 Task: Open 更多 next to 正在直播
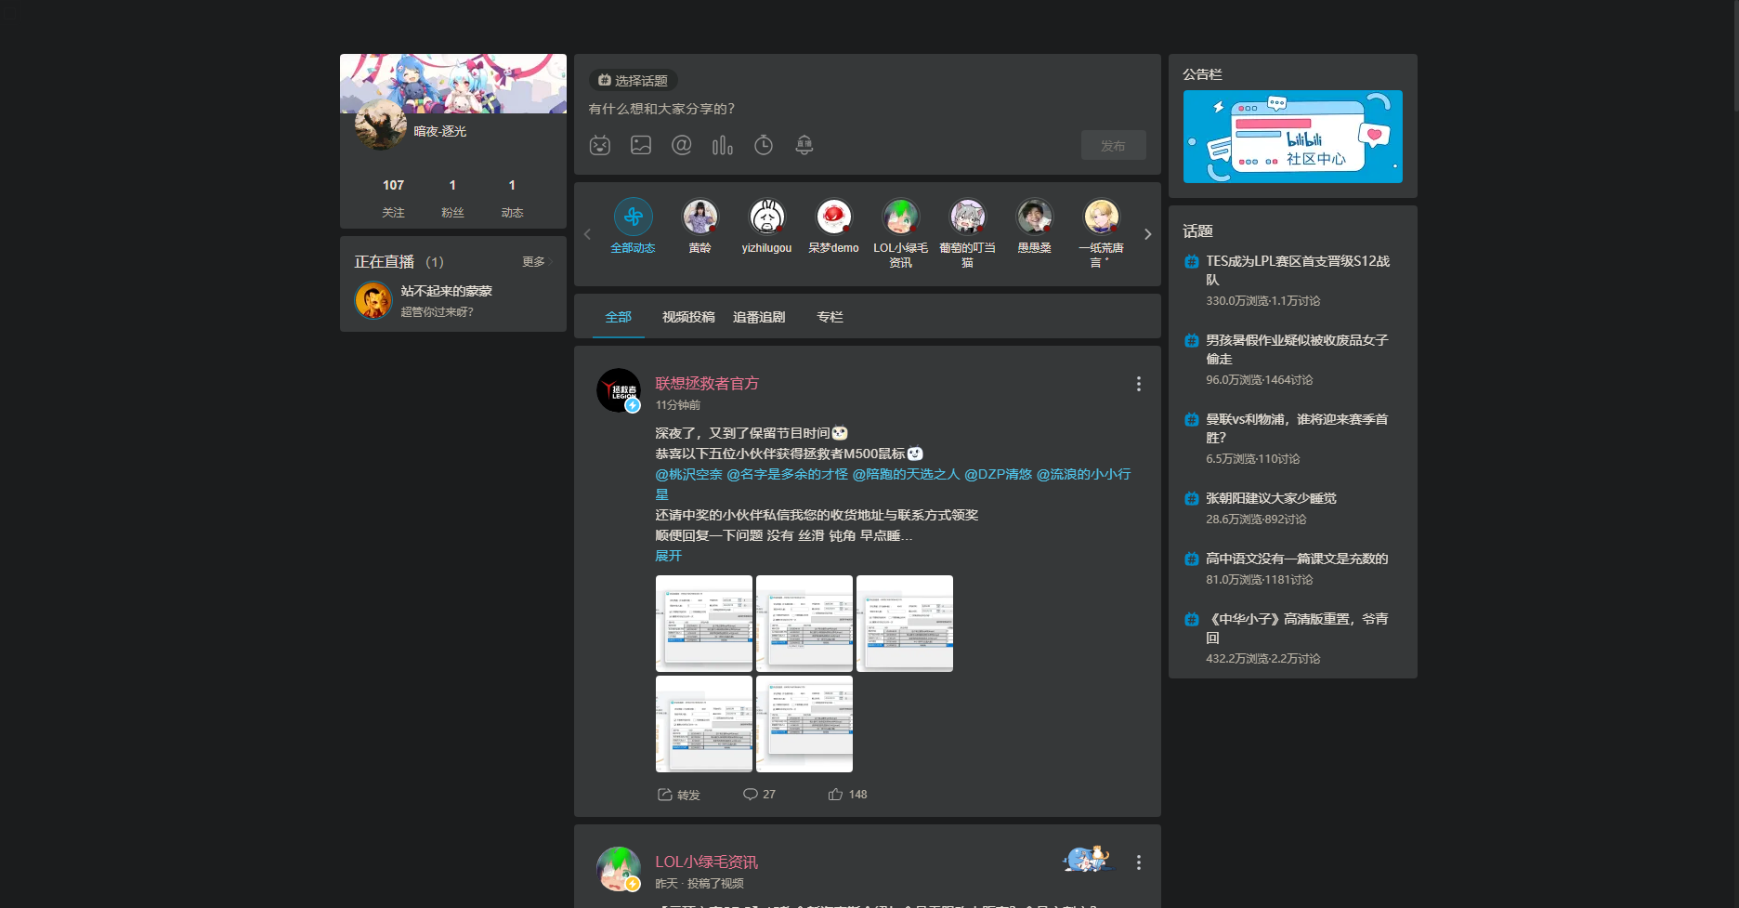532,261
